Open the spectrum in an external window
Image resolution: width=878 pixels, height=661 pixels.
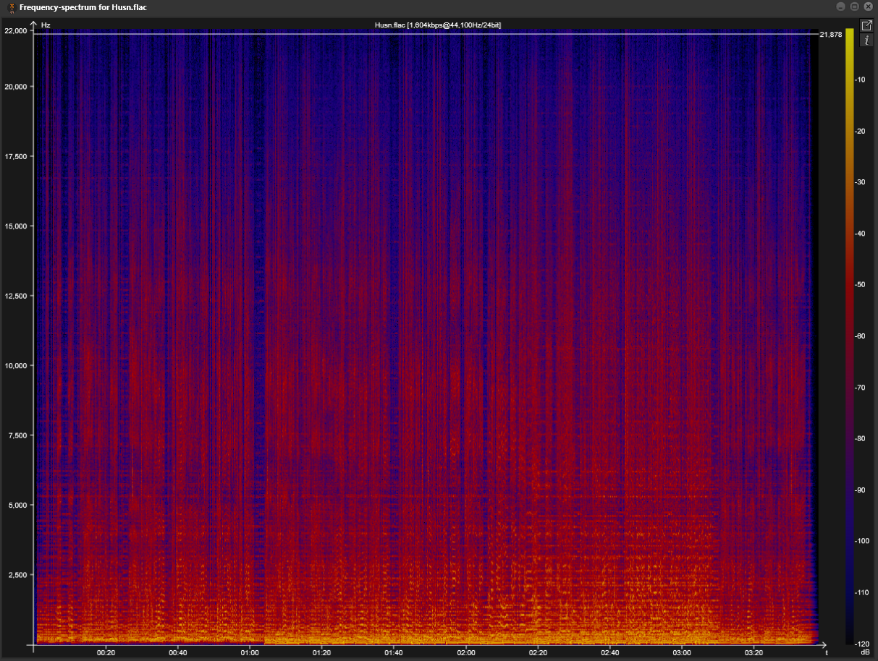pos(866,25)
